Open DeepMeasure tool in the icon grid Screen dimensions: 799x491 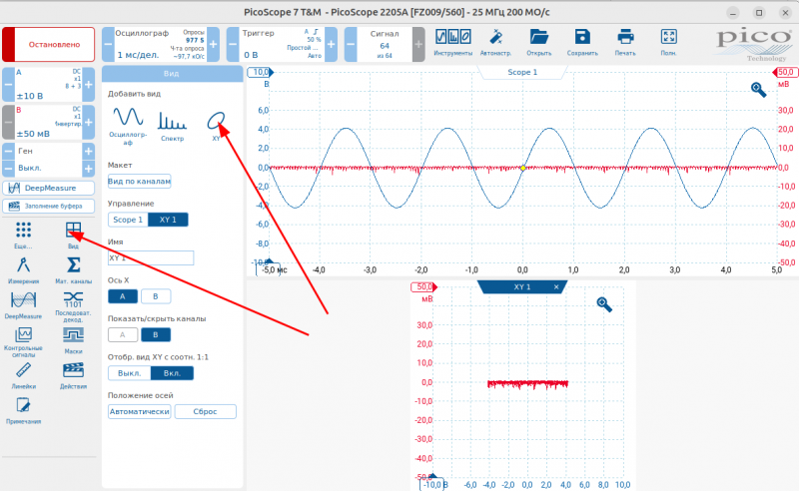(x=23, y=305)
